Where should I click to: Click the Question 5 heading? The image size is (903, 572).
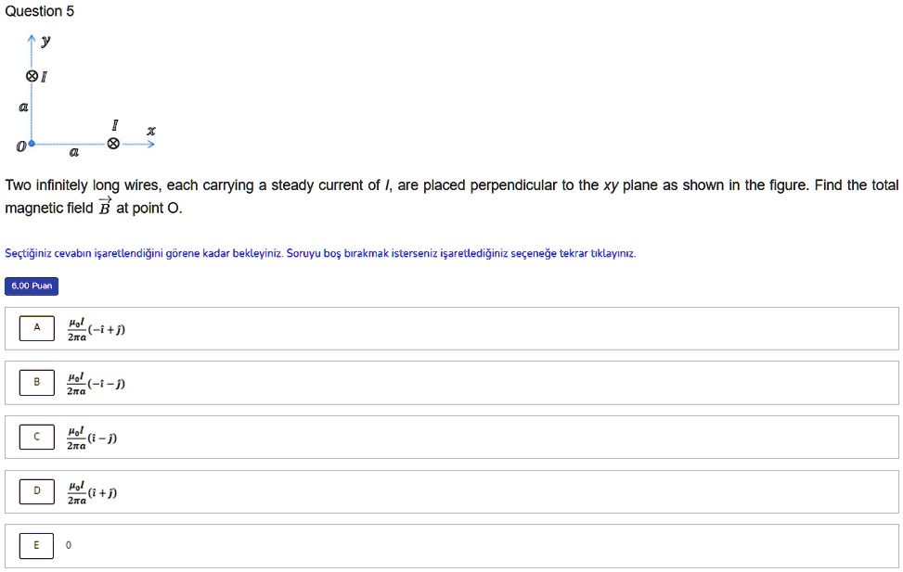pos(39,11)
